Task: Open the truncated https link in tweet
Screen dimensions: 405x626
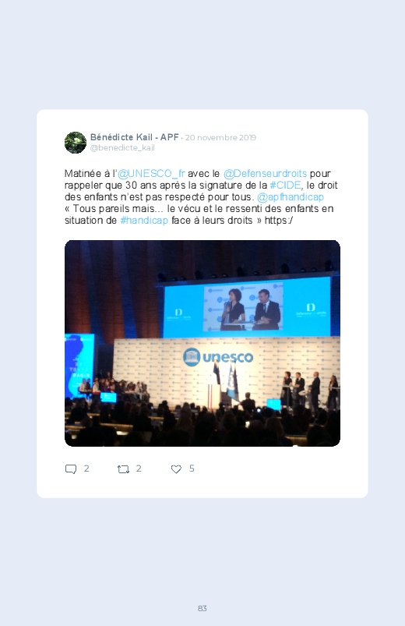Action: 279,221
